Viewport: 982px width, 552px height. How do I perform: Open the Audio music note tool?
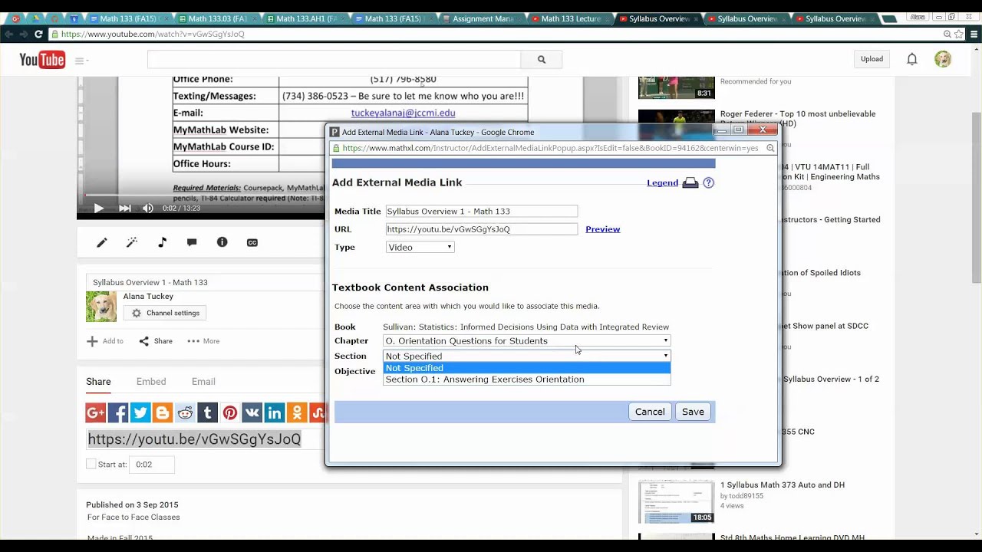(x=162, y=242)
